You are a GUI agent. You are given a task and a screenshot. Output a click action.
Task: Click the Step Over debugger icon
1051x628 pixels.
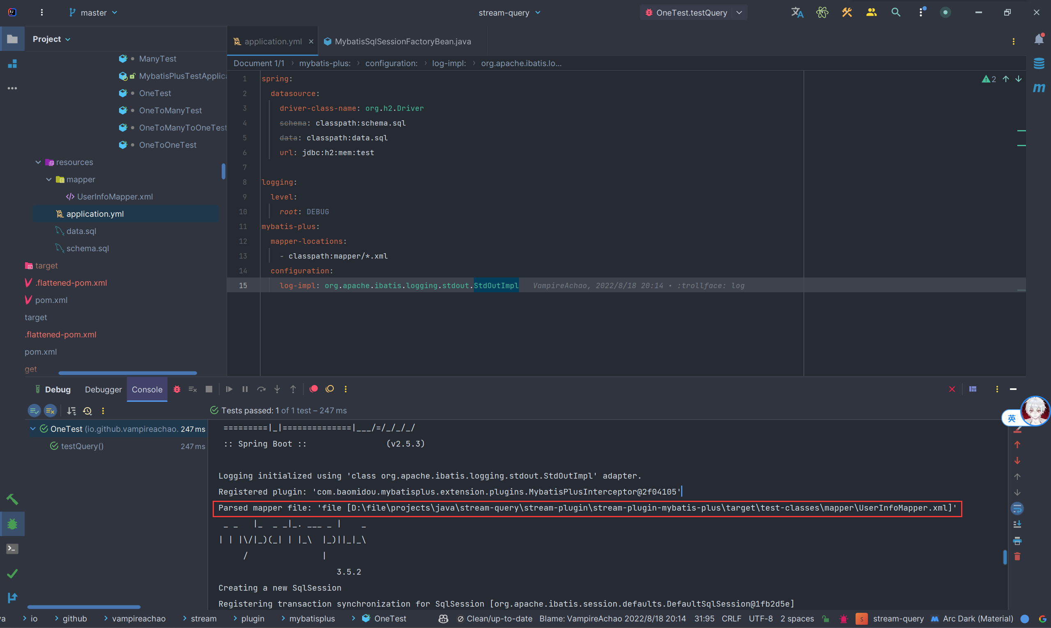coord(261,390)
